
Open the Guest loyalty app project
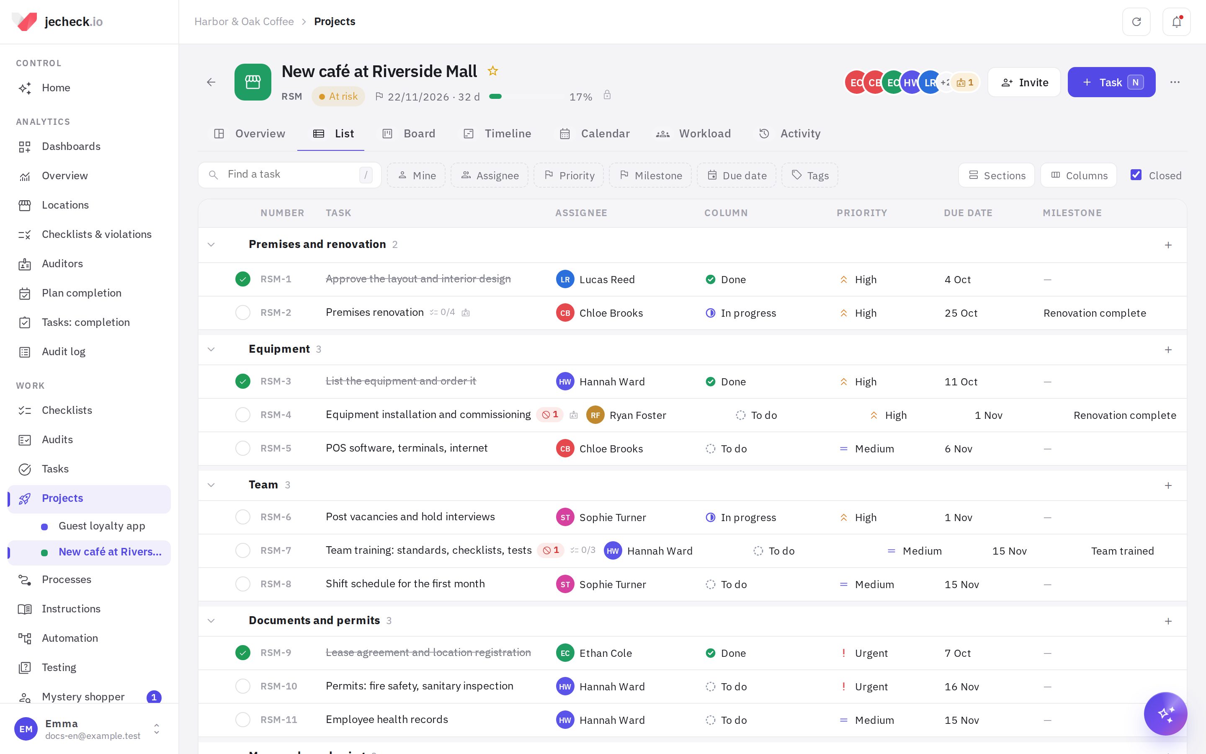click(102, 526)
